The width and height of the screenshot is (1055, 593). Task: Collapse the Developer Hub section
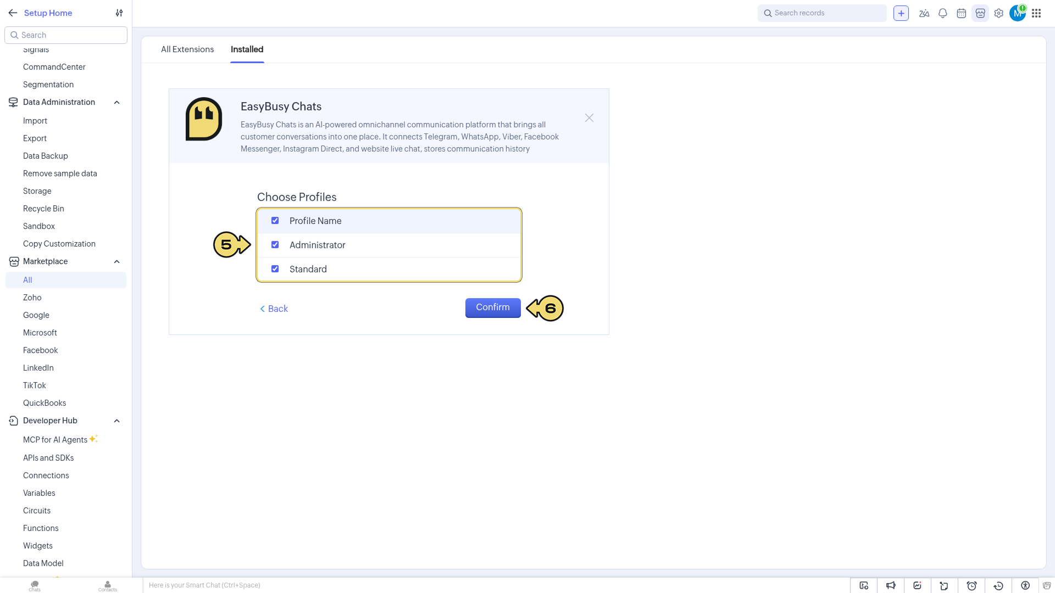117,421
